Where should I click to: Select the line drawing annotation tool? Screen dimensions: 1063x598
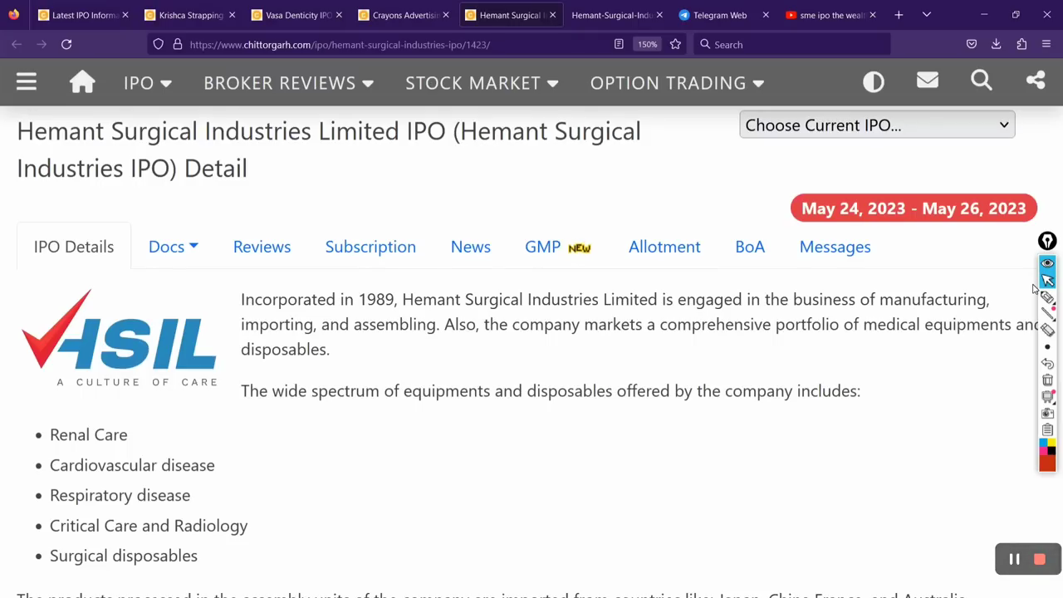click(x=1047, y=314)
